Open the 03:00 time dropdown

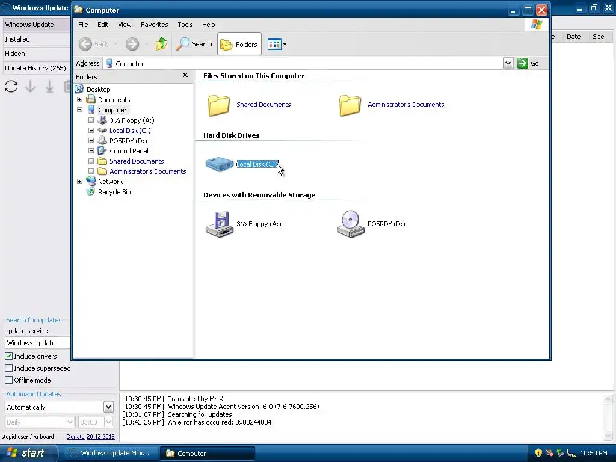(109, 422)
